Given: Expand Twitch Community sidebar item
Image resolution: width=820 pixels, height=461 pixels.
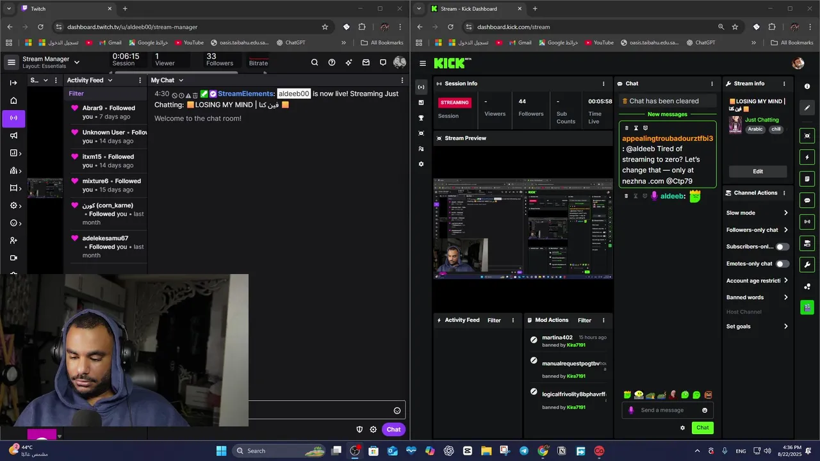Looking at the screenshot, I should pyautogui.click(x=15, y=171).
